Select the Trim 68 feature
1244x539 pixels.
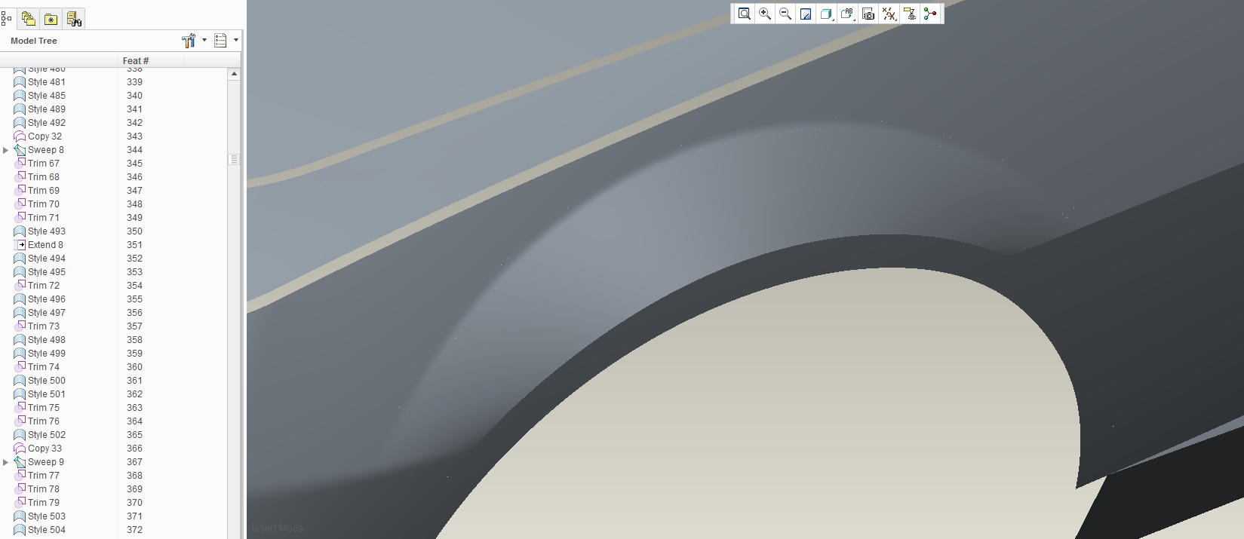point(44,177)
